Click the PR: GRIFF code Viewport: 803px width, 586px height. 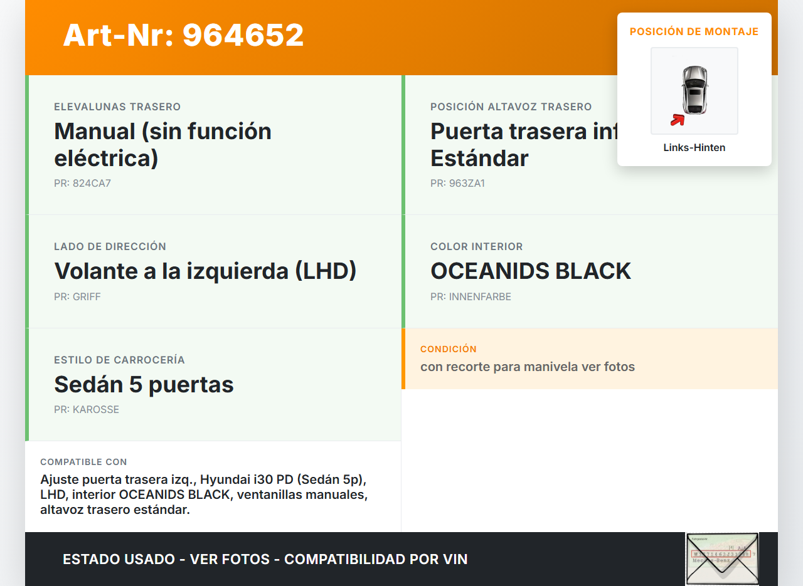[x=77, y=297]
